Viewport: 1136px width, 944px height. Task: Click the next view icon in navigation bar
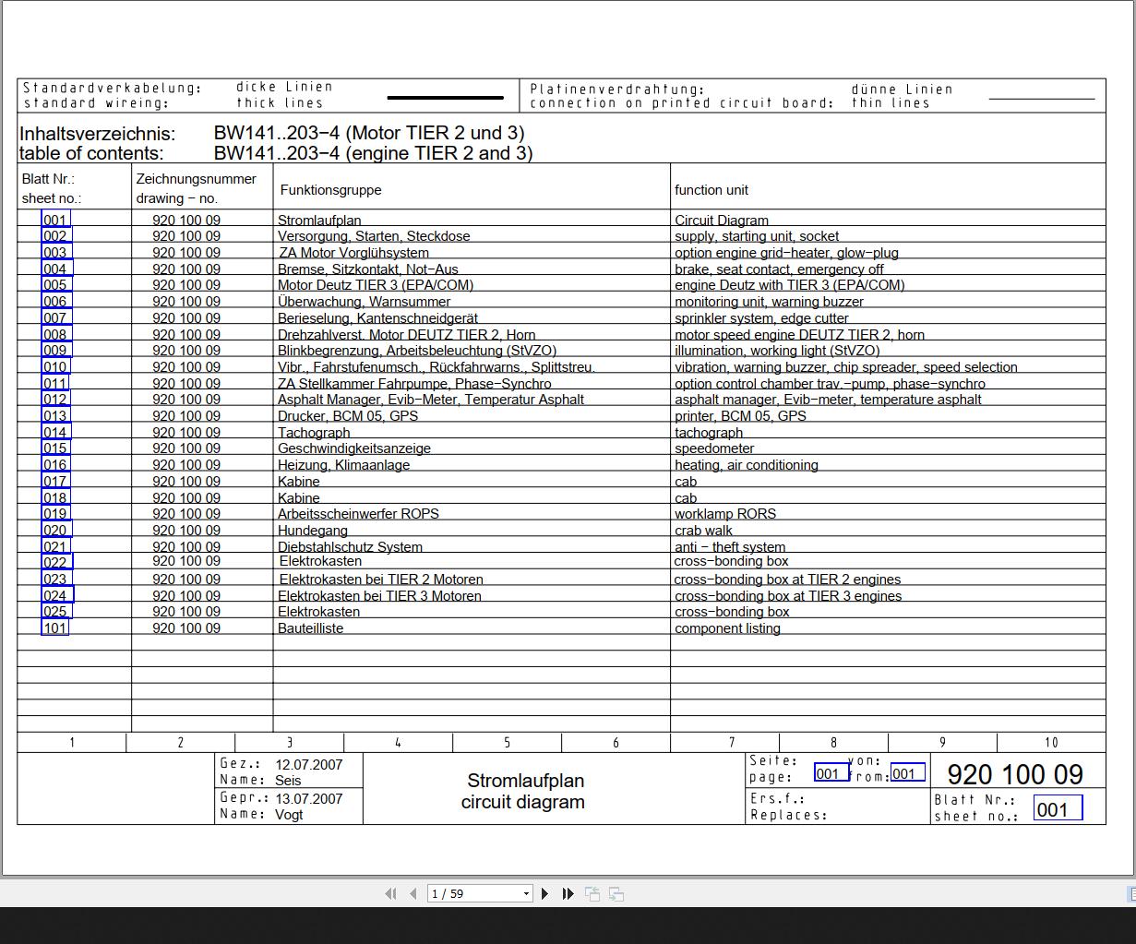tap(616, 893)
